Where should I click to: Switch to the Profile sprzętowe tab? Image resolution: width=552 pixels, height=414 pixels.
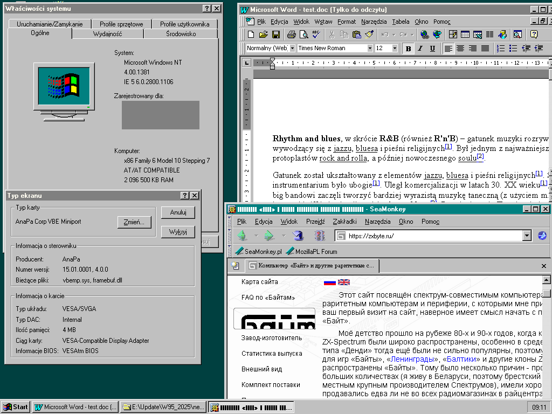coord(121,24)
